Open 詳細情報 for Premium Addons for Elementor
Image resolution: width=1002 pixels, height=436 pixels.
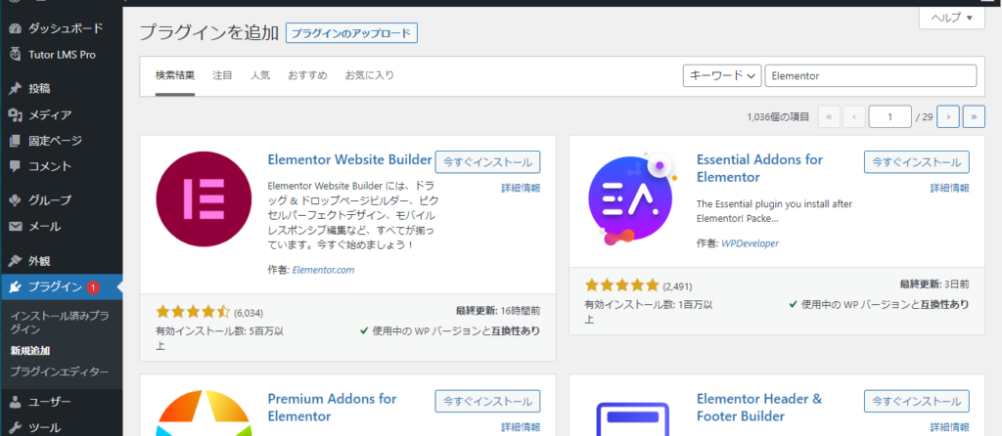tap(521, 427)
